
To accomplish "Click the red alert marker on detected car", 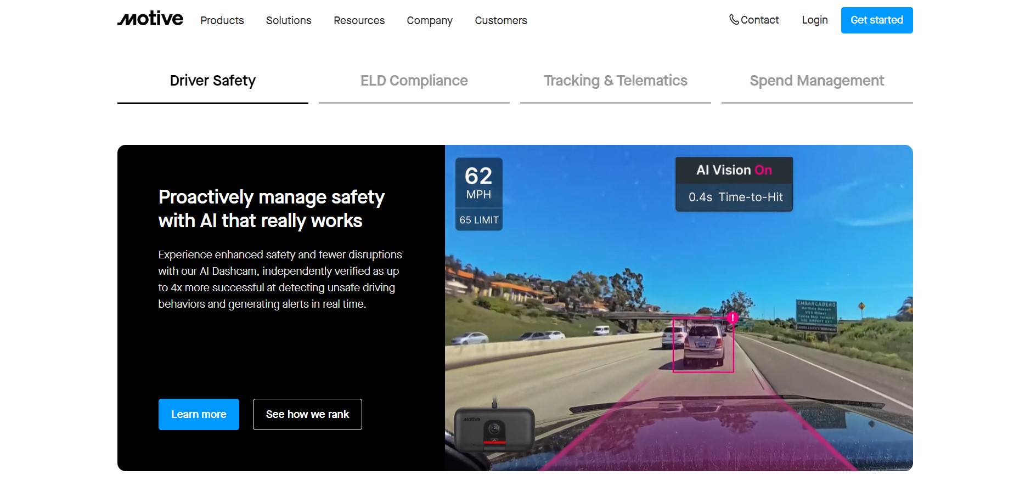I will click(x=732, y=318).
